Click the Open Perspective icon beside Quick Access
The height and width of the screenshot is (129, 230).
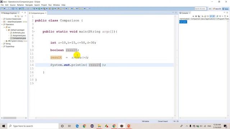(210, 9)
